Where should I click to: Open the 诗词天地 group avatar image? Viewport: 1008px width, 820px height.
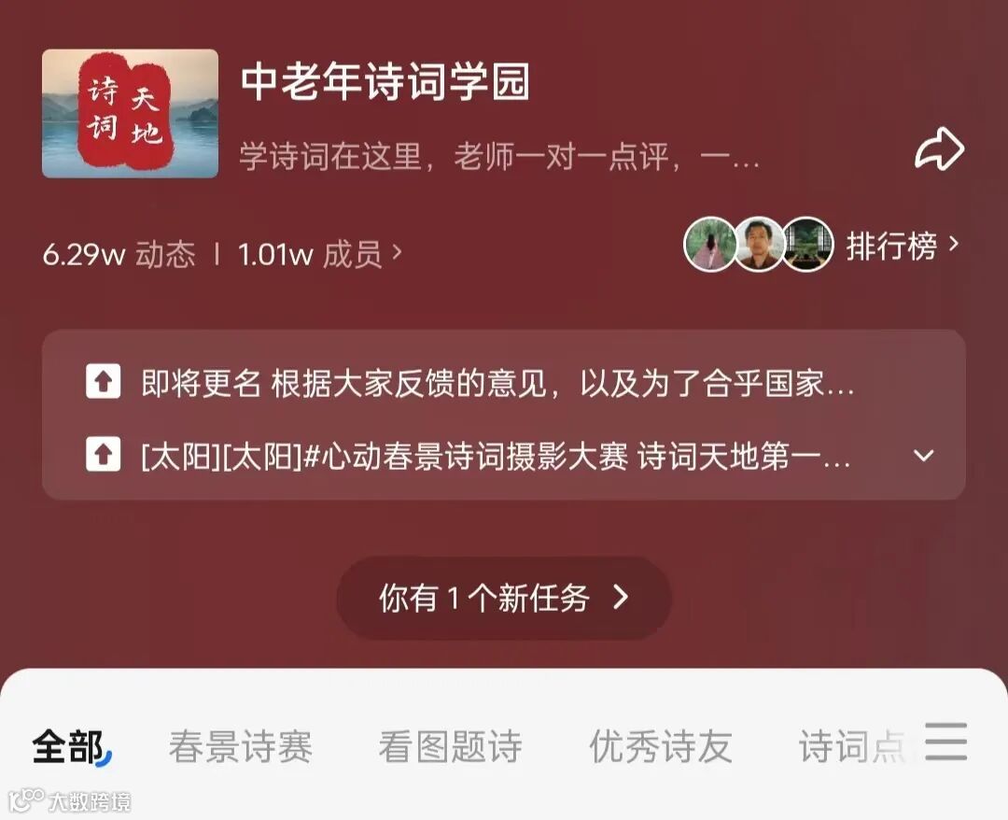[130, 113]
